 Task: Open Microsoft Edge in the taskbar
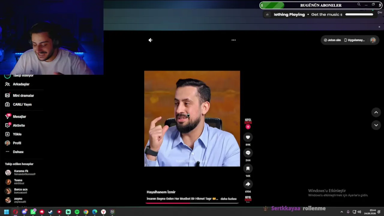coord(95,212)
